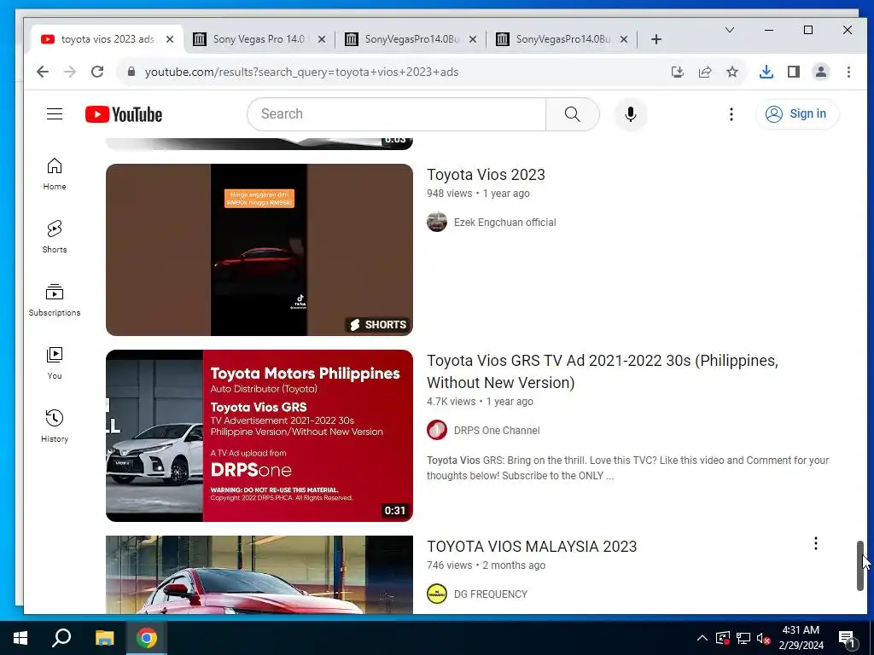The height and width of the screenshot is (655, 874).
Task: Click the YouTube logo
Action: (124, 114)
